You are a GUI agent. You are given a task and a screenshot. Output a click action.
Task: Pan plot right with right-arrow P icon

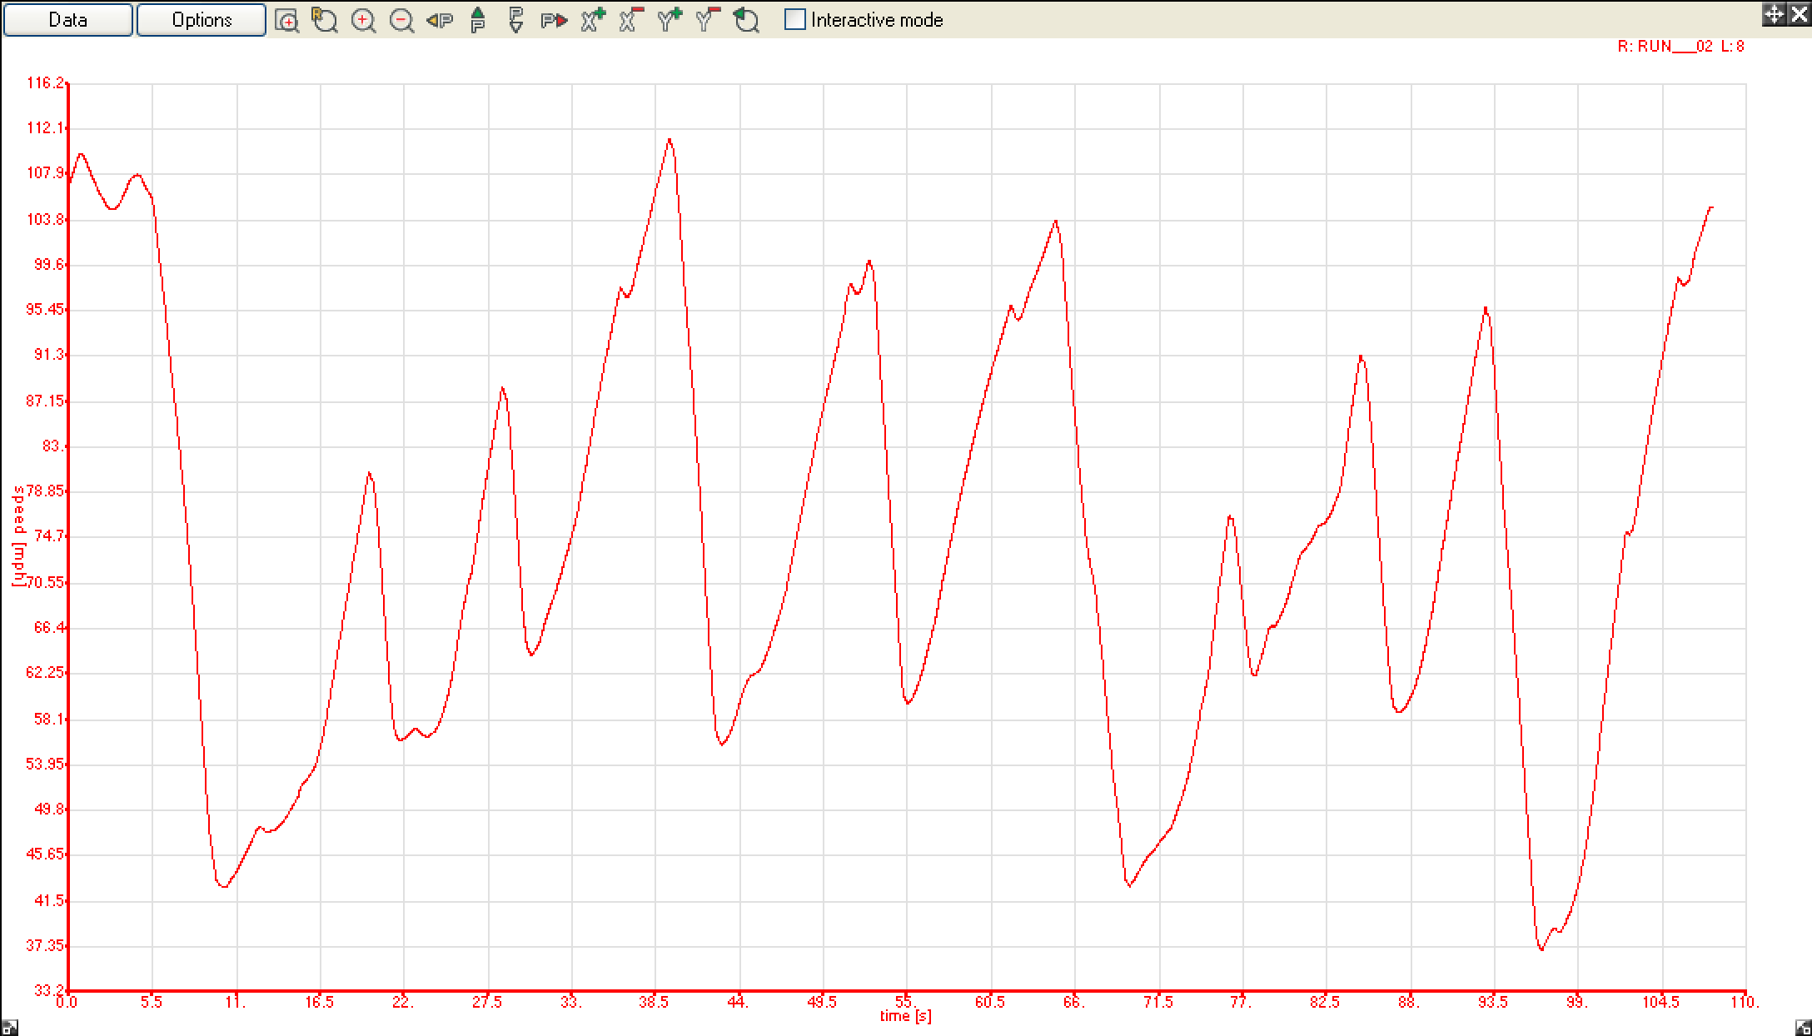[554, 21]
